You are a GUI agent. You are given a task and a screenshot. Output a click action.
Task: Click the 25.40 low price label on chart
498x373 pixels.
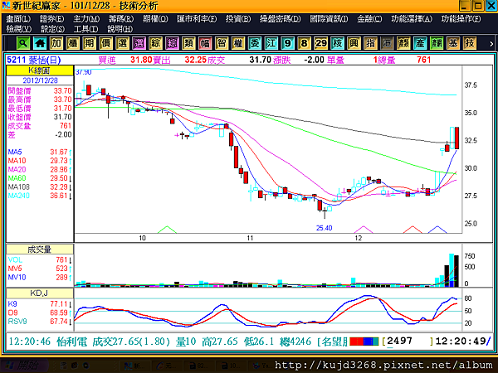pyautogui.click(x=324, y=228)
